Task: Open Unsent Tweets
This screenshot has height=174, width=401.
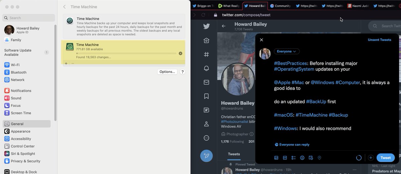Action: (x=379, y=40)
